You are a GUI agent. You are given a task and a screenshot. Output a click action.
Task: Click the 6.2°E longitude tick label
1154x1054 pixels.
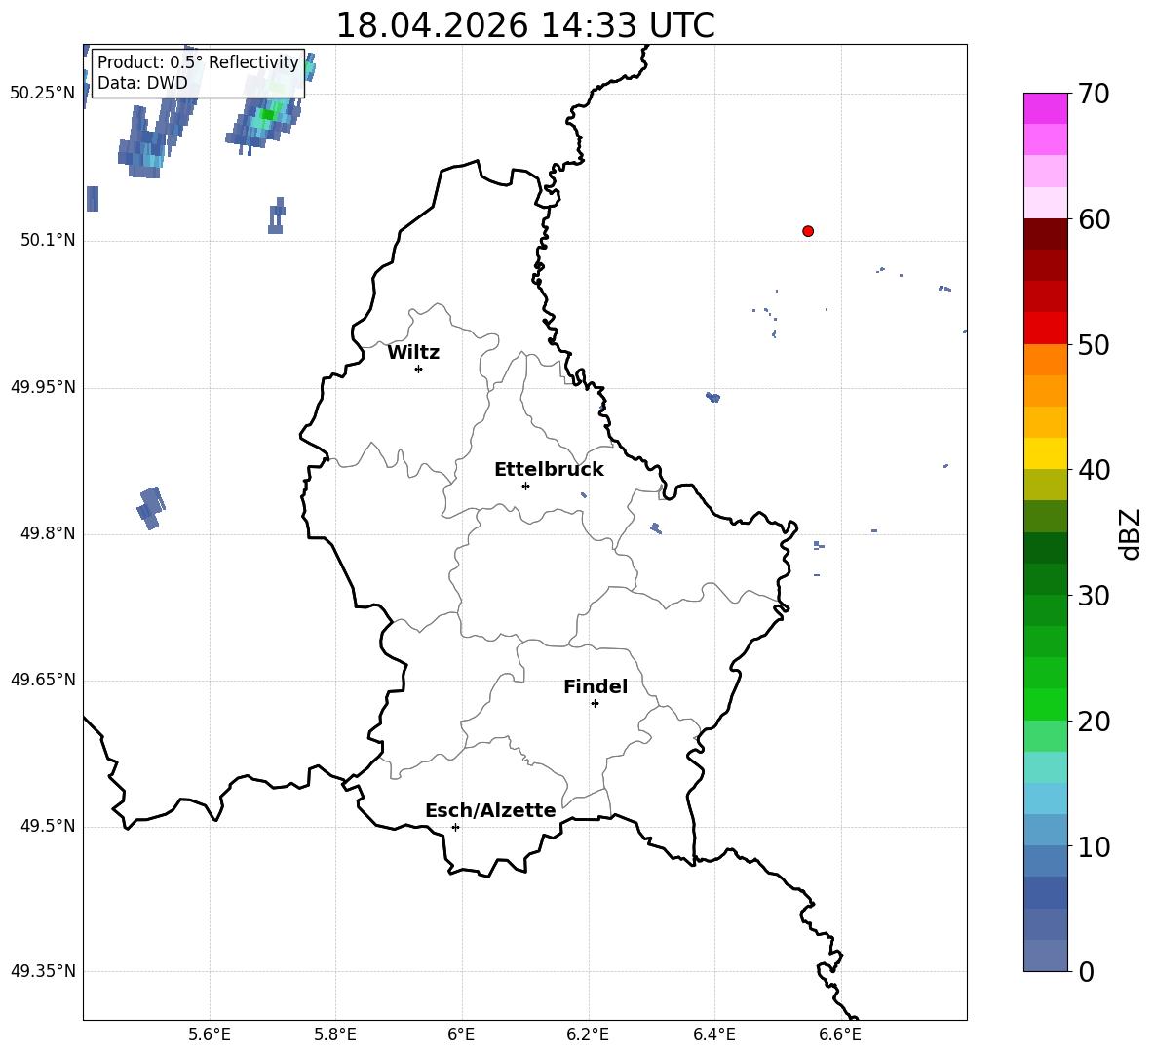588,1034
